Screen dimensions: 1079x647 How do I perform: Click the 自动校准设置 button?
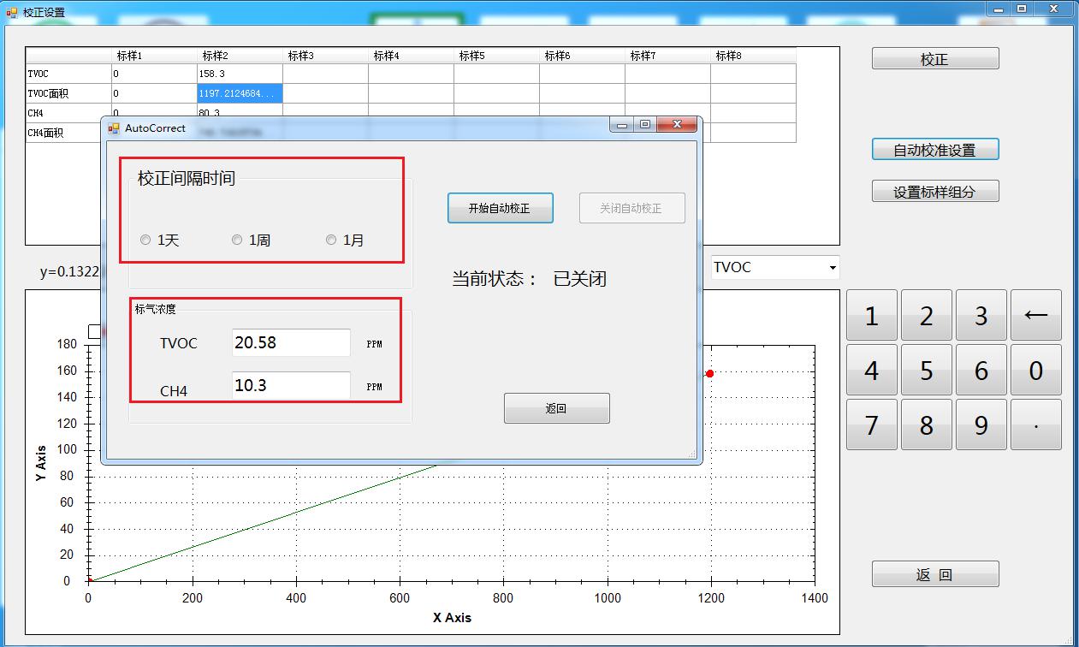click(934, 150)
